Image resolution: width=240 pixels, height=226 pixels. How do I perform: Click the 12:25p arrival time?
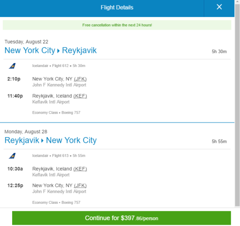[x=15, y=186]
